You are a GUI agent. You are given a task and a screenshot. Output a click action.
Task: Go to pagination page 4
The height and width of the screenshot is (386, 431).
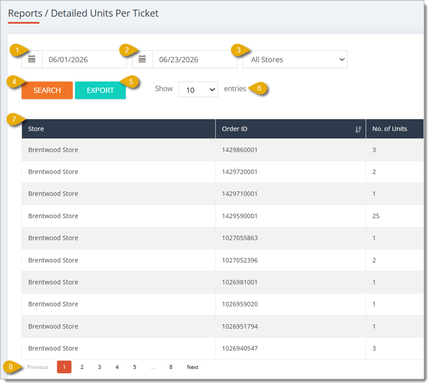[117, 367]
